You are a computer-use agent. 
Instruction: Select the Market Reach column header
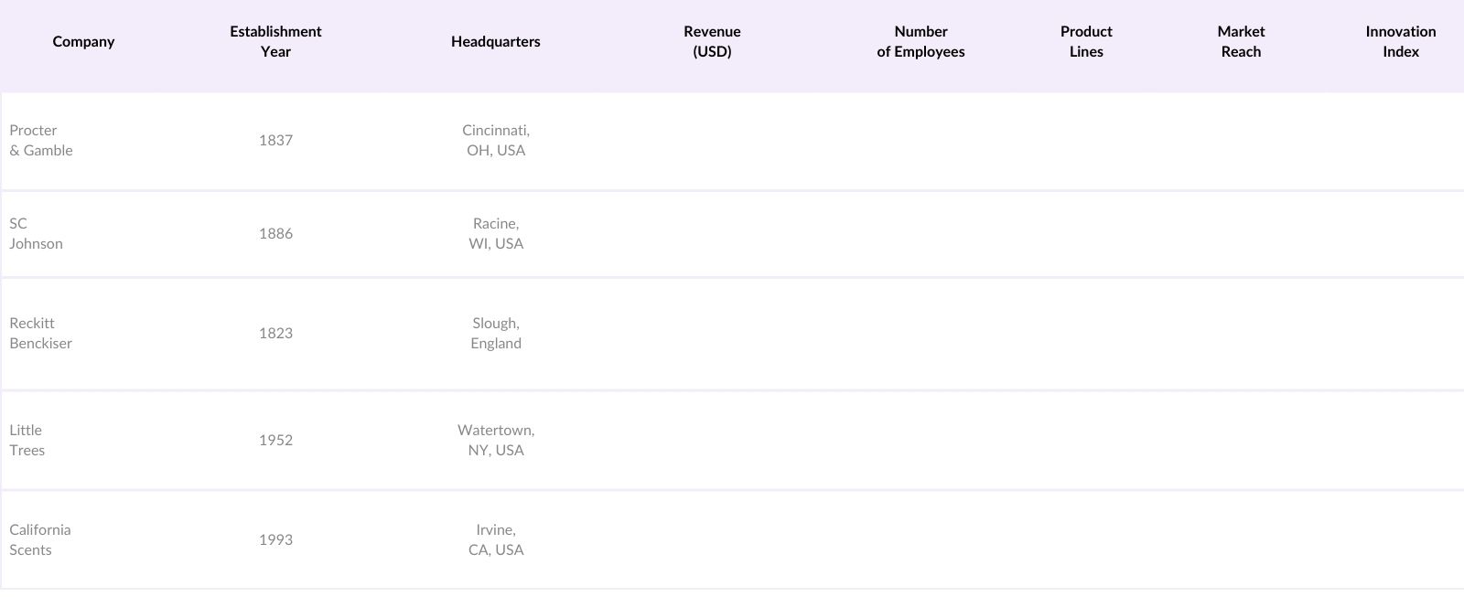(x=1241, y=42)
